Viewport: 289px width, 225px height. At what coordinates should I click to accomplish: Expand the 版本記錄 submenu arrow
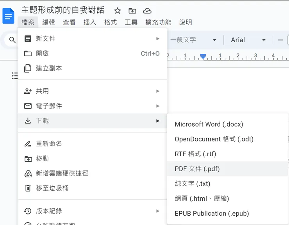[x=158, y=211]
